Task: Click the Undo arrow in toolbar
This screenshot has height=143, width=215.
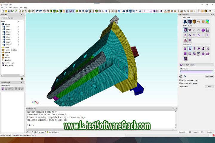Action: (37, 11)
